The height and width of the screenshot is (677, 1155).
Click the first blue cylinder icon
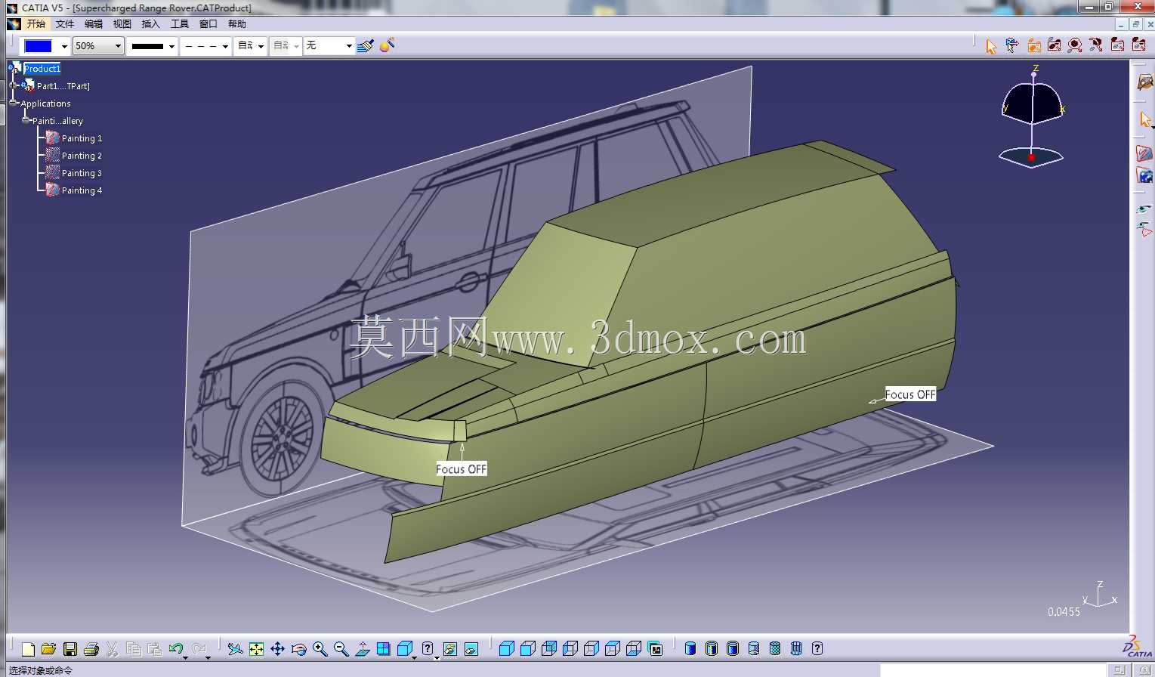[x=690, y=649]
